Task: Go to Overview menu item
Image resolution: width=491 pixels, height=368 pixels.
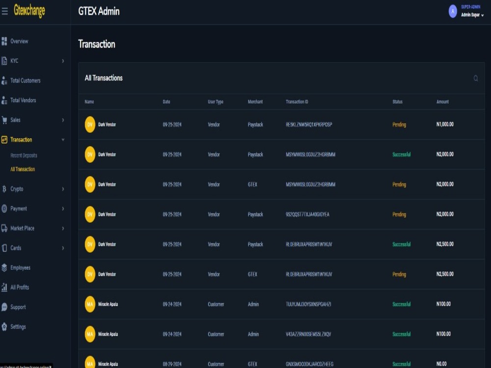Action: click(x=19, y=41)
